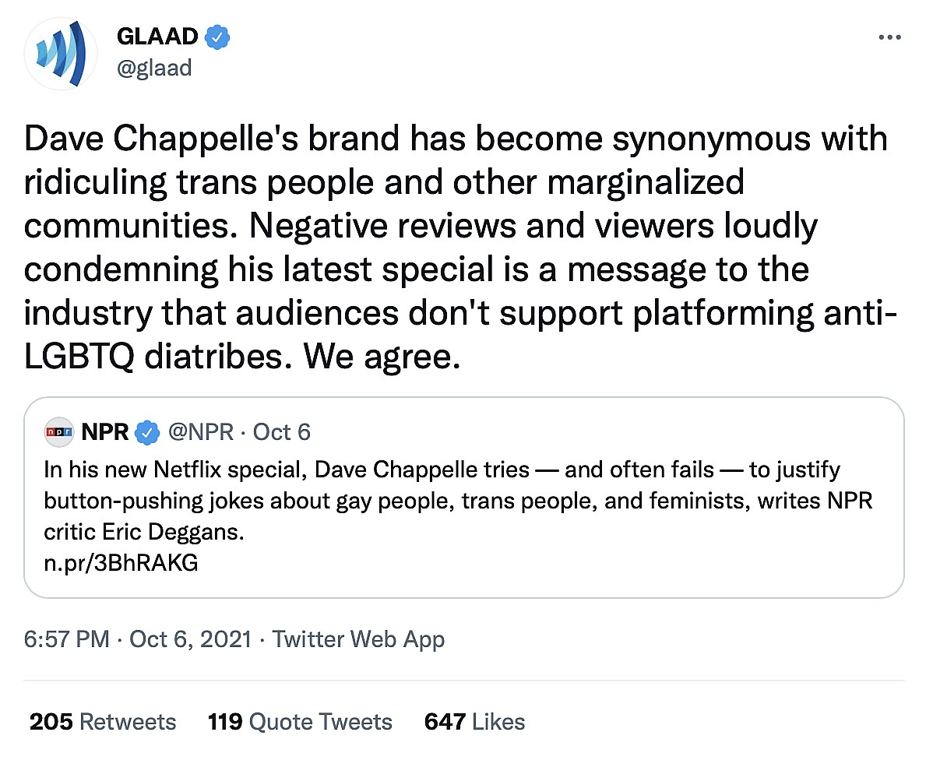Show the 647 Likes list
Image resolution: width=926 pixels, height=760 pixels.
point(474,722)
